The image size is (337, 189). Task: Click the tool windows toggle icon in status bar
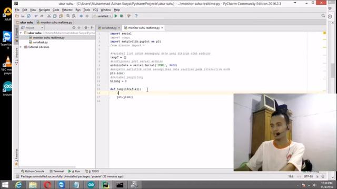[17, 176]
